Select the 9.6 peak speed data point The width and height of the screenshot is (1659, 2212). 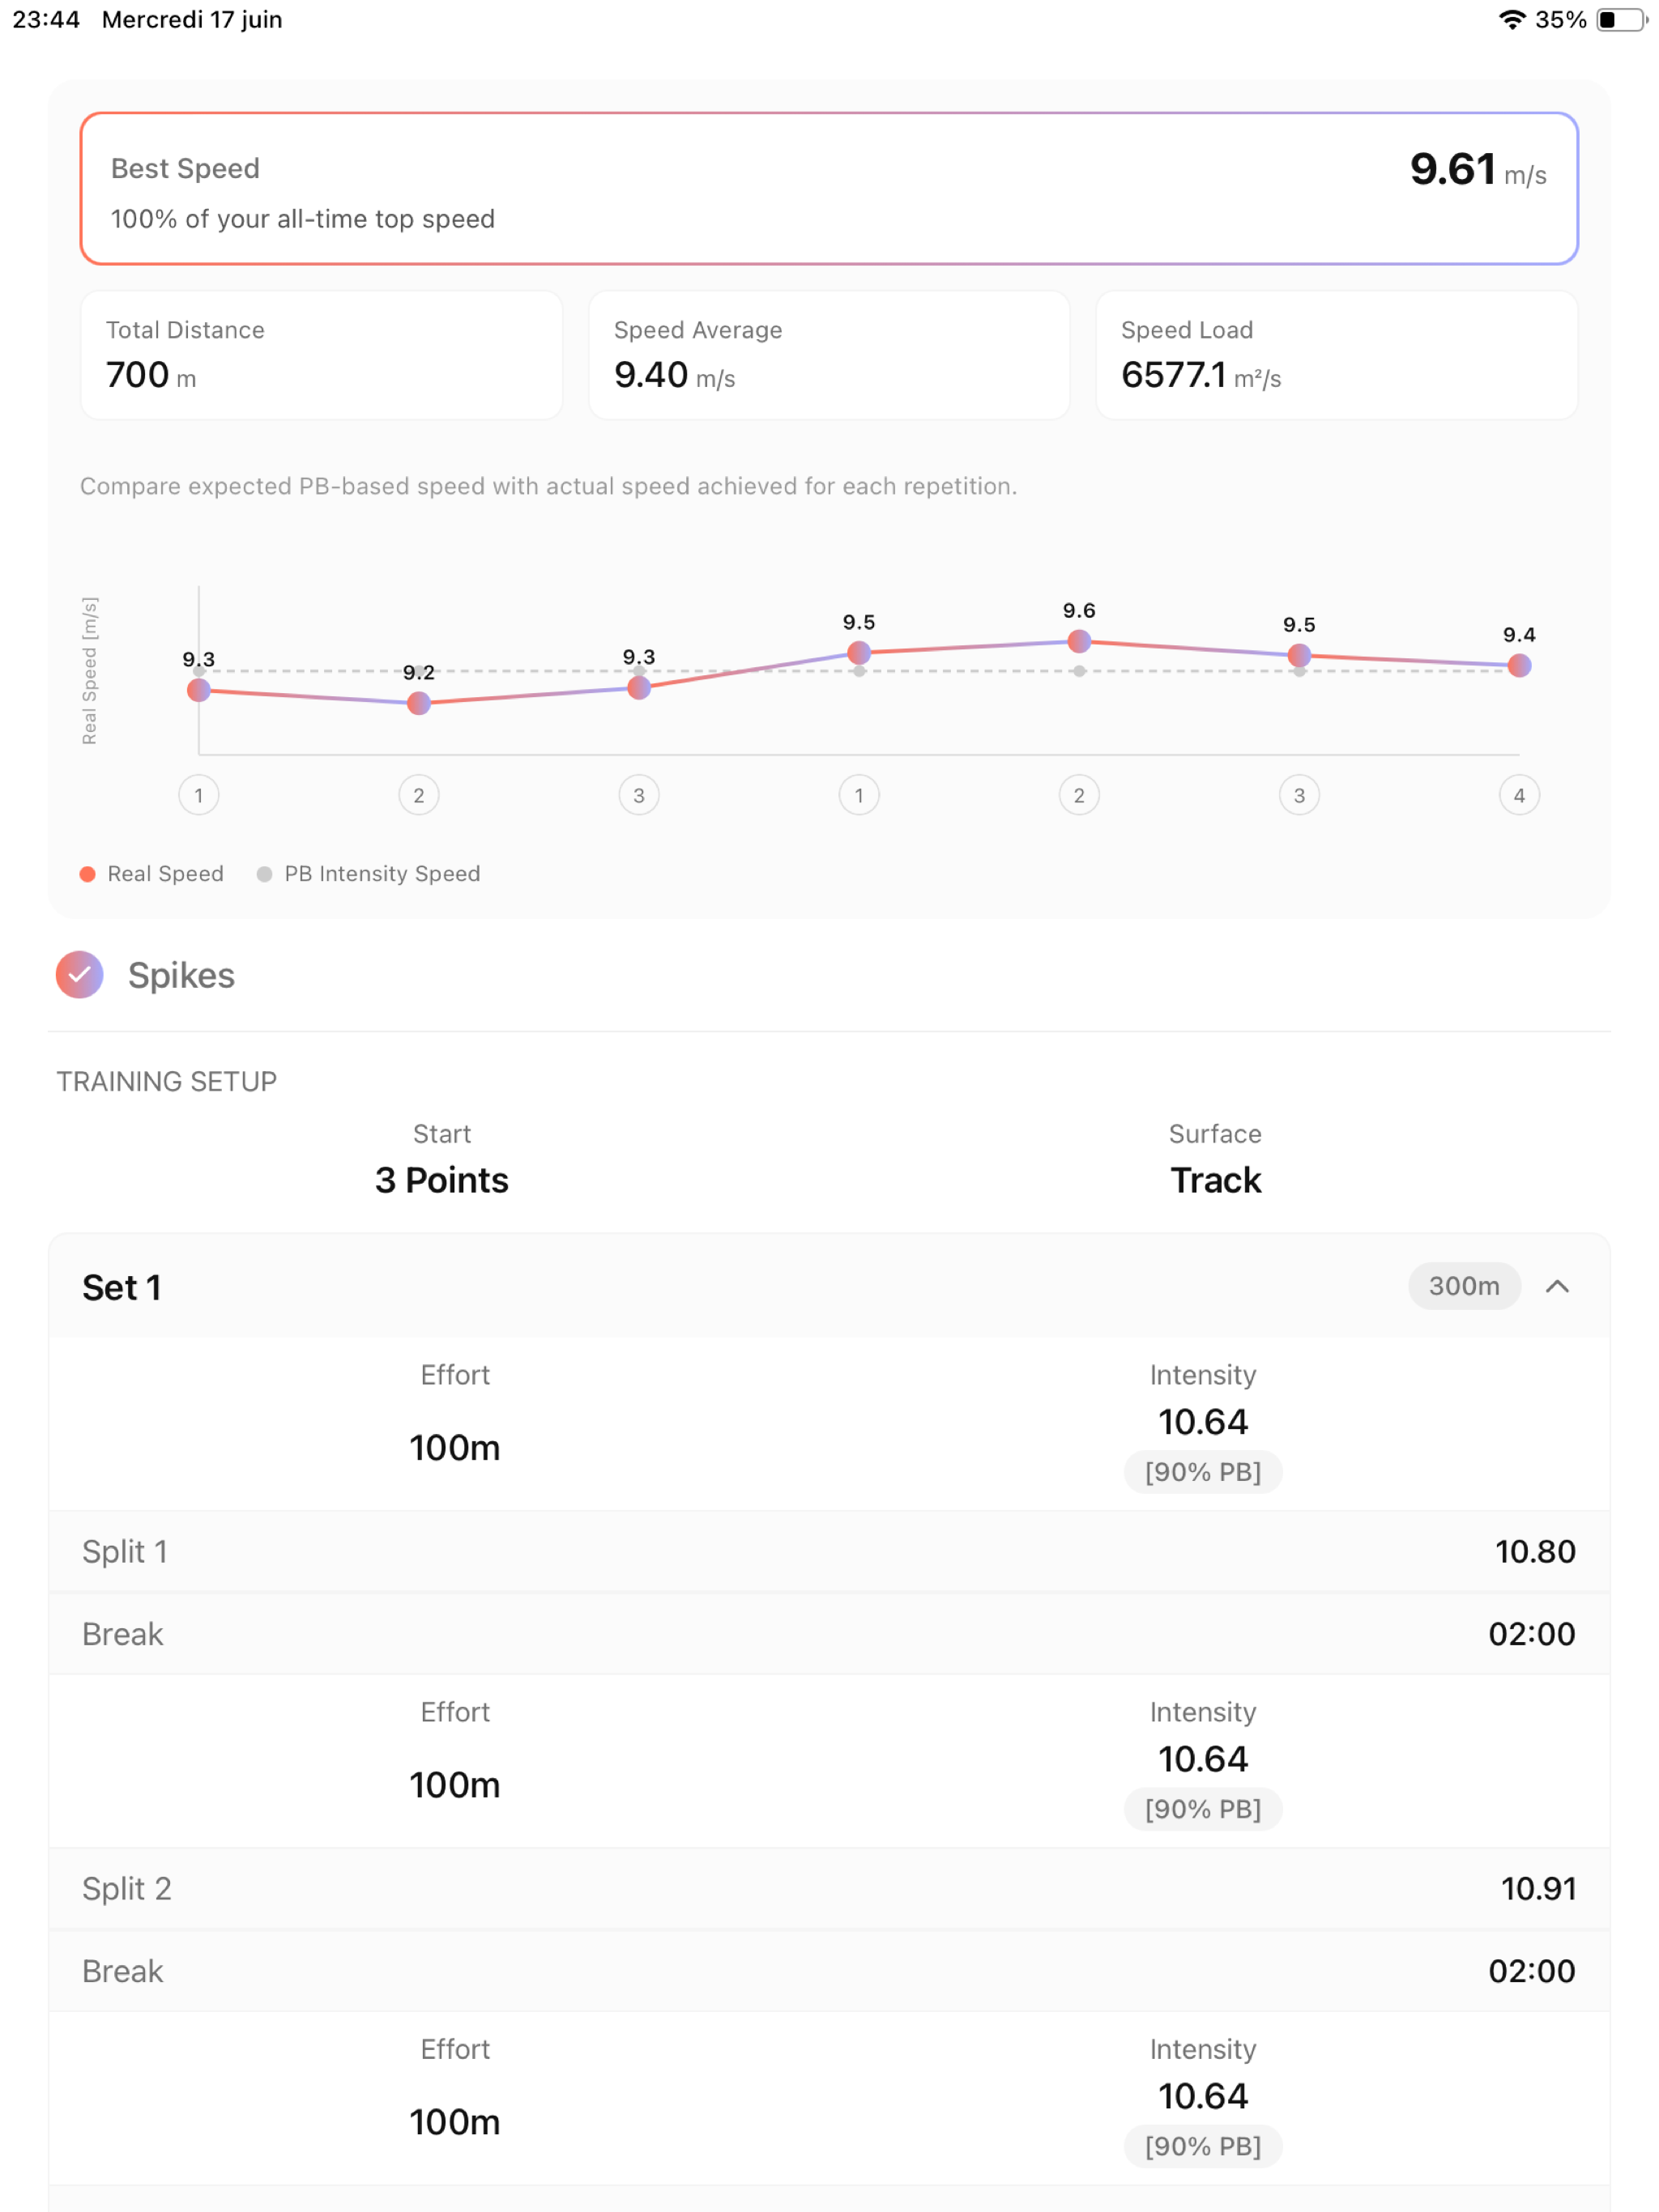(1079, 642)
